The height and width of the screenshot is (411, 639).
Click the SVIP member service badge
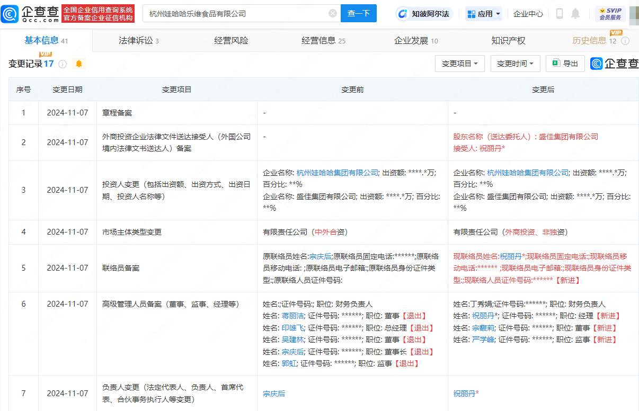[610, 14]
